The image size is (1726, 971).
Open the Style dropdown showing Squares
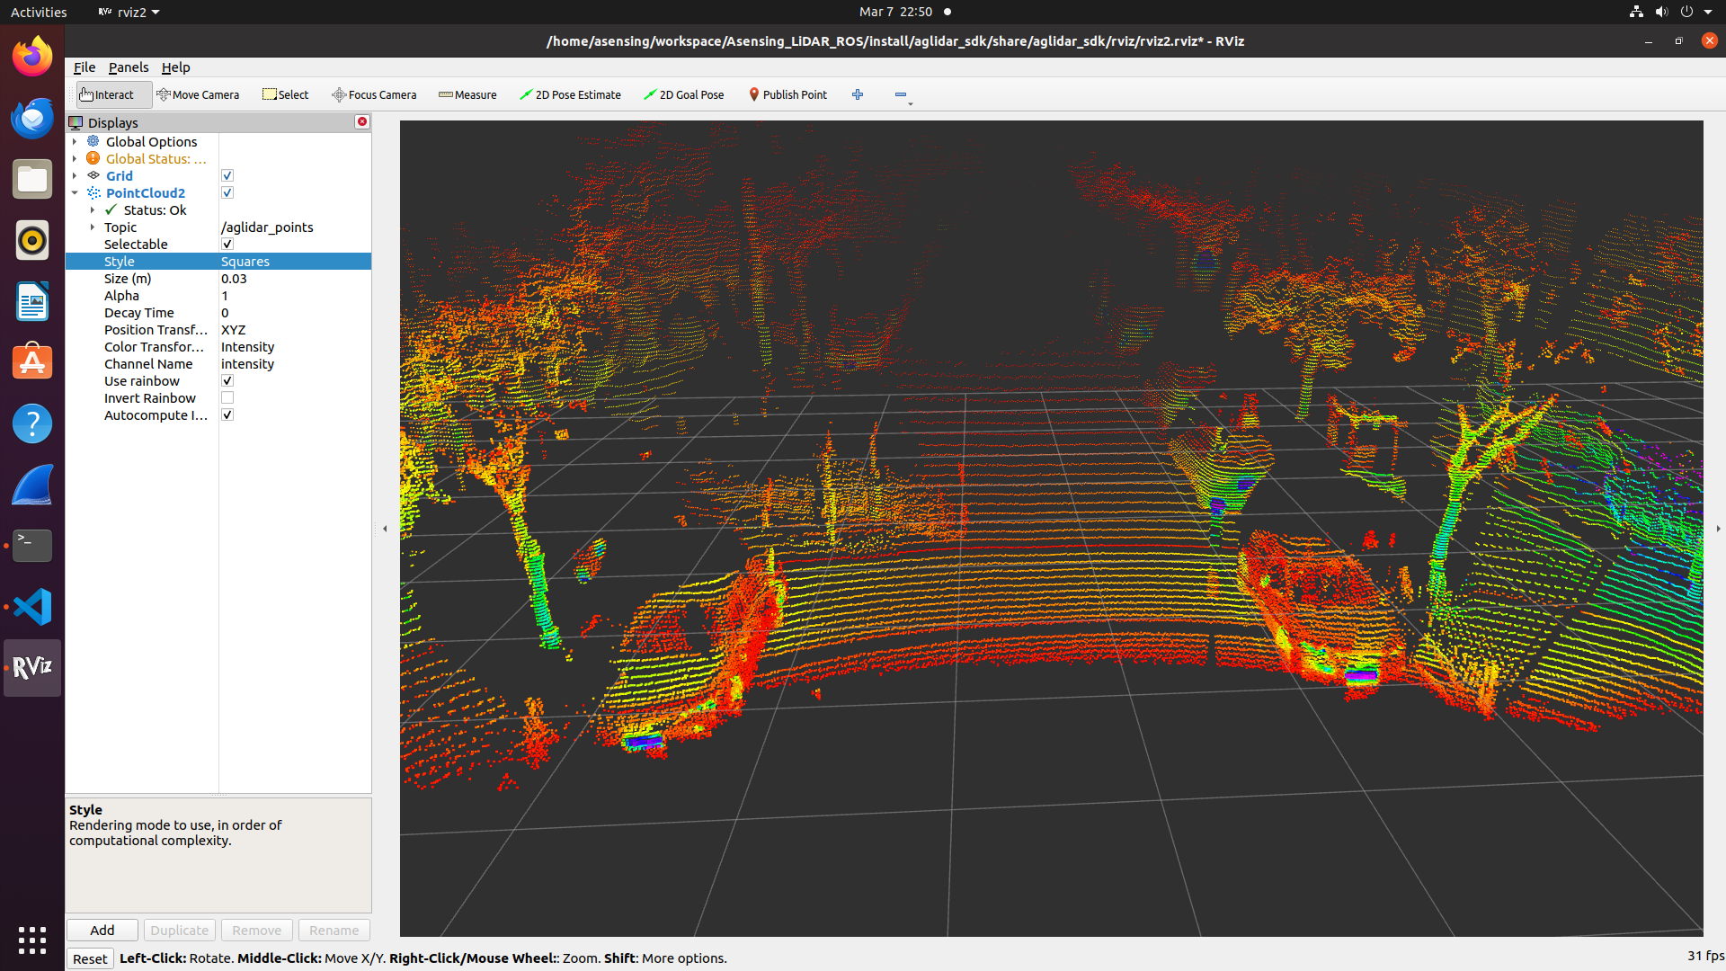(295, 261)
